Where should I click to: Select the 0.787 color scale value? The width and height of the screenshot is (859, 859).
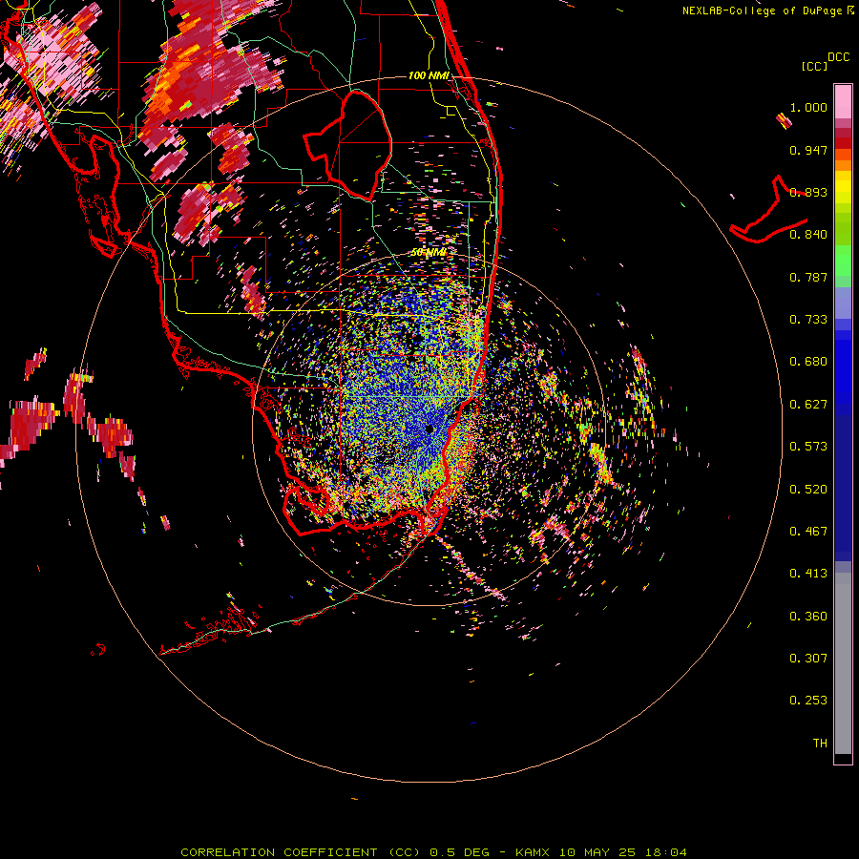coord(808,277)
